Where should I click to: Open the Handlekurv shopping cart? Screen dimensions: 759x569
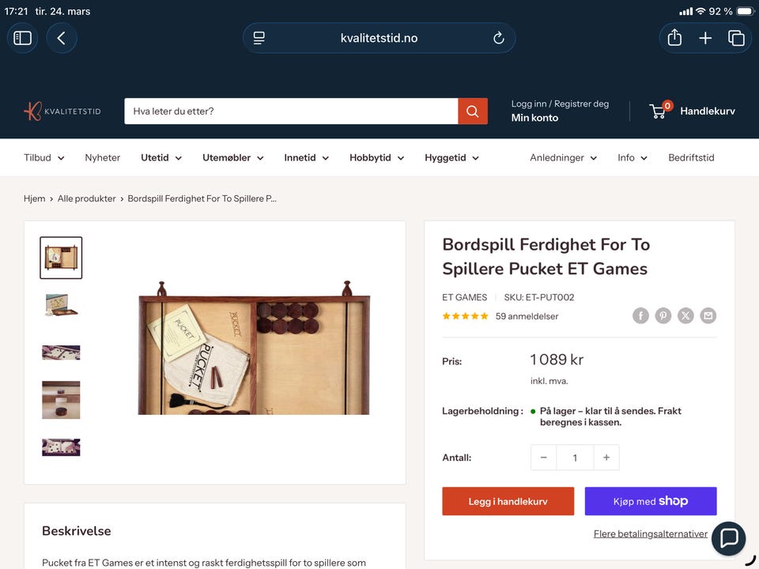692,111
